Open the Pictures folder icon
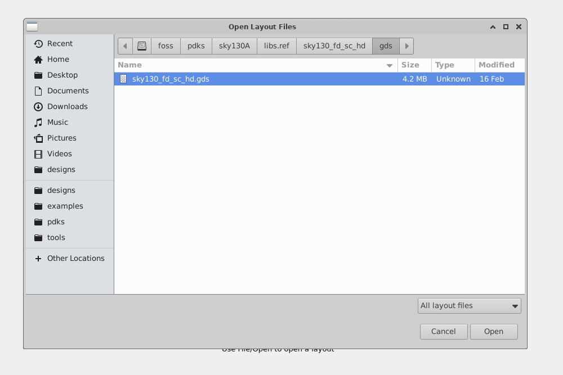563x375 pixels. 38,138
